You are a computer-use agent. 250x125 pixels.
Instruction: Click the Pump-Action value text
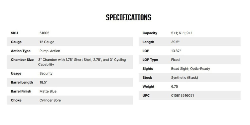[50, 51]
